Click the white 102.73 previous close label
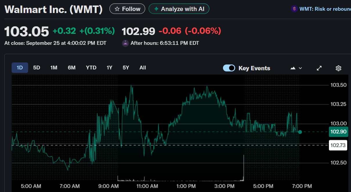351x192 pixels. [x=338, y=145]
